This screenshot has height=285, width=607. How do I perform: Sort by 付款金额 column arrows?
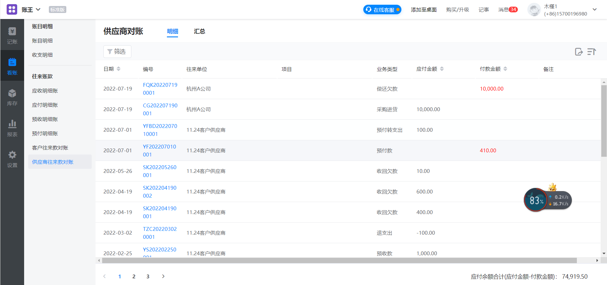(x=505, y=69)
